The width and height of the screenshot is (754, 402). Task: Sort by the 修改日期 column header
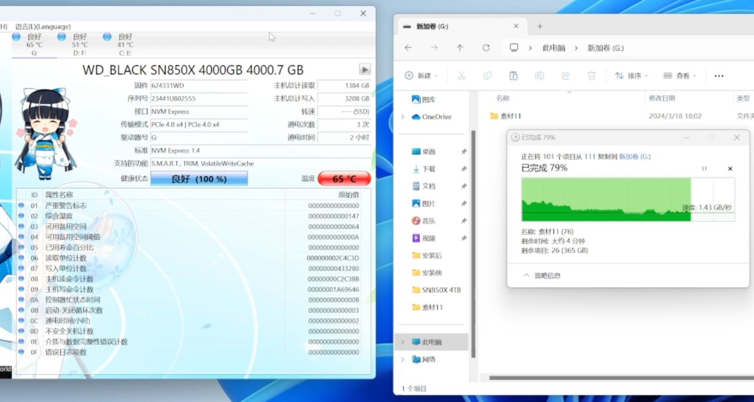point(662,98)
